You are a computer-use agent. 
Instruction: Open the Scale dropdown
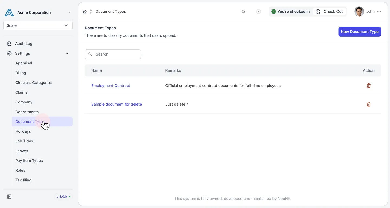[x=38, y=25]
